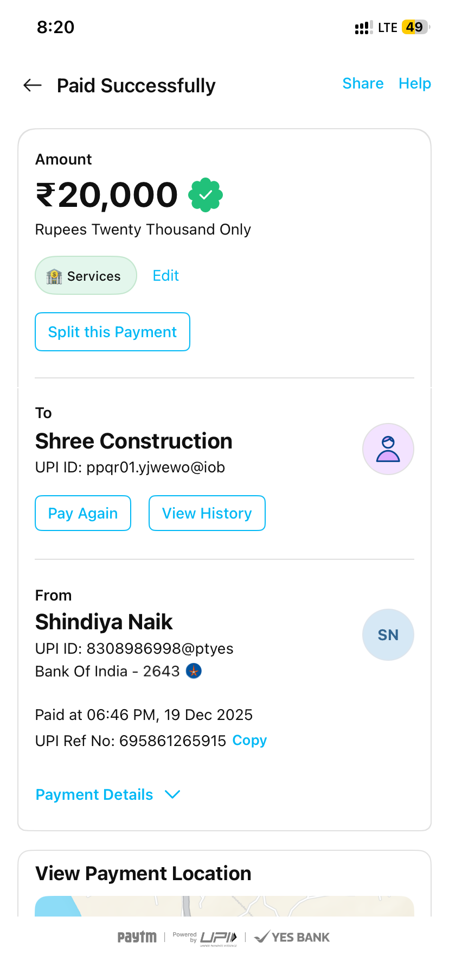Expand the Payment Details section
This screenshot has height=973, width=449.
pos(94,794)
